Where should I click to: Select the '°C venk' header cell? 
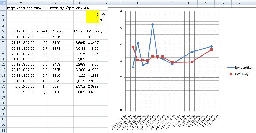[41, 31]
